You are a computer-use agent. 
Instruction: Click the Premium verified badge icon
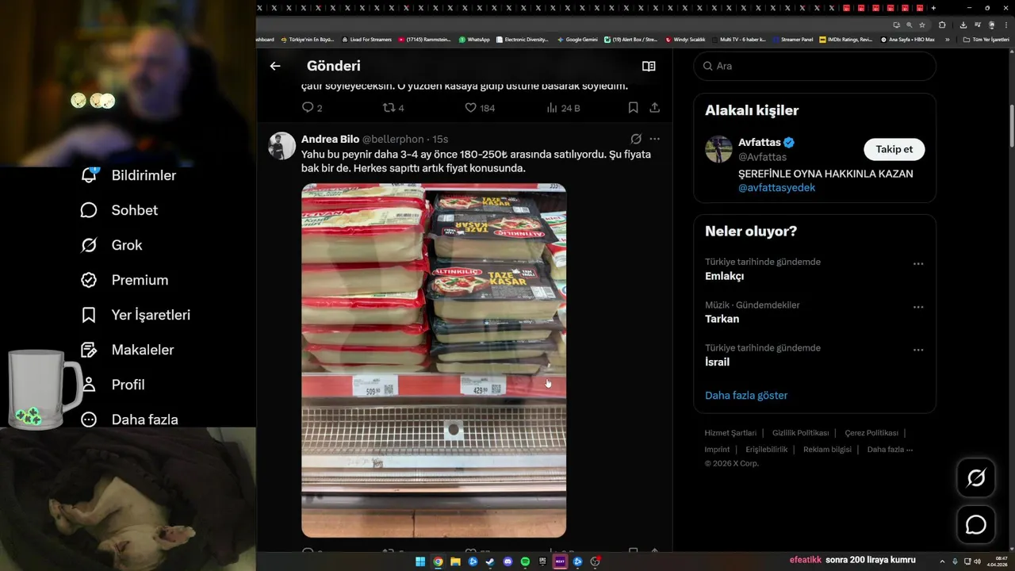coord(89,280)
